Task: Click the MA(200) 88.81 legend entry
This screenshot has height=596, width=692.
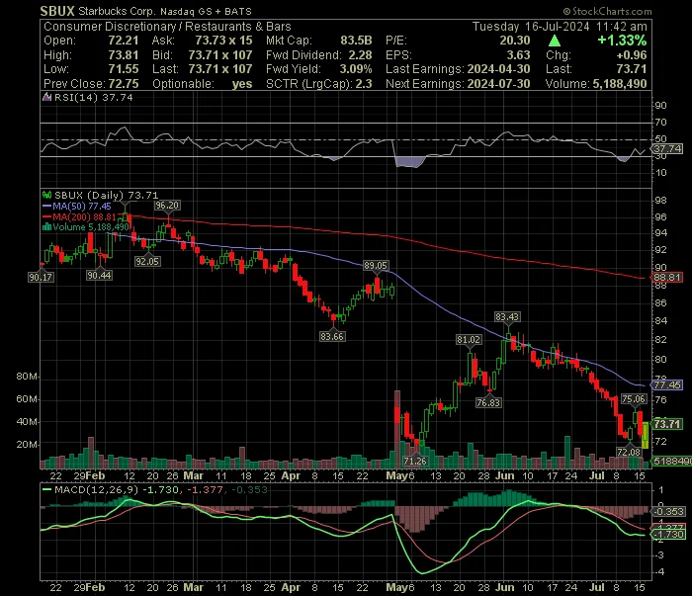Action: [x=79, y=217]
